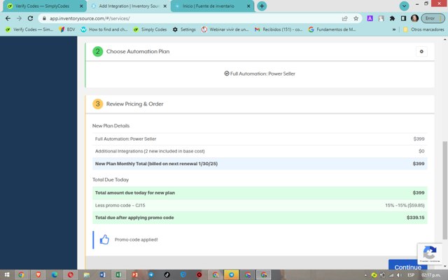448x280 pixels.
Task: Open Microsoft Edge from taskbar
Action: pyautogui.click(x=55, y=275)
